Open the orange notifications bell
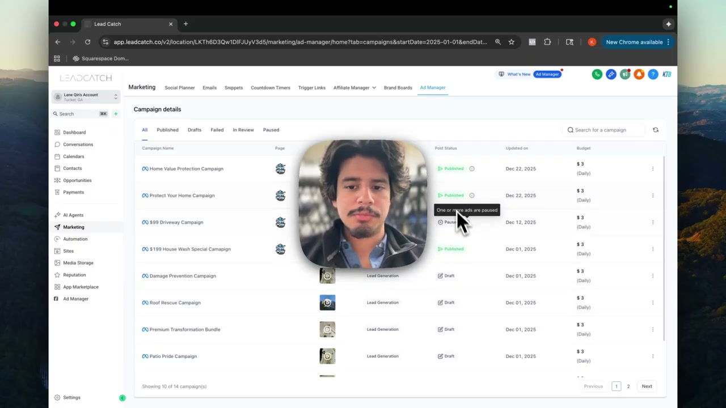 click(639, 74)
